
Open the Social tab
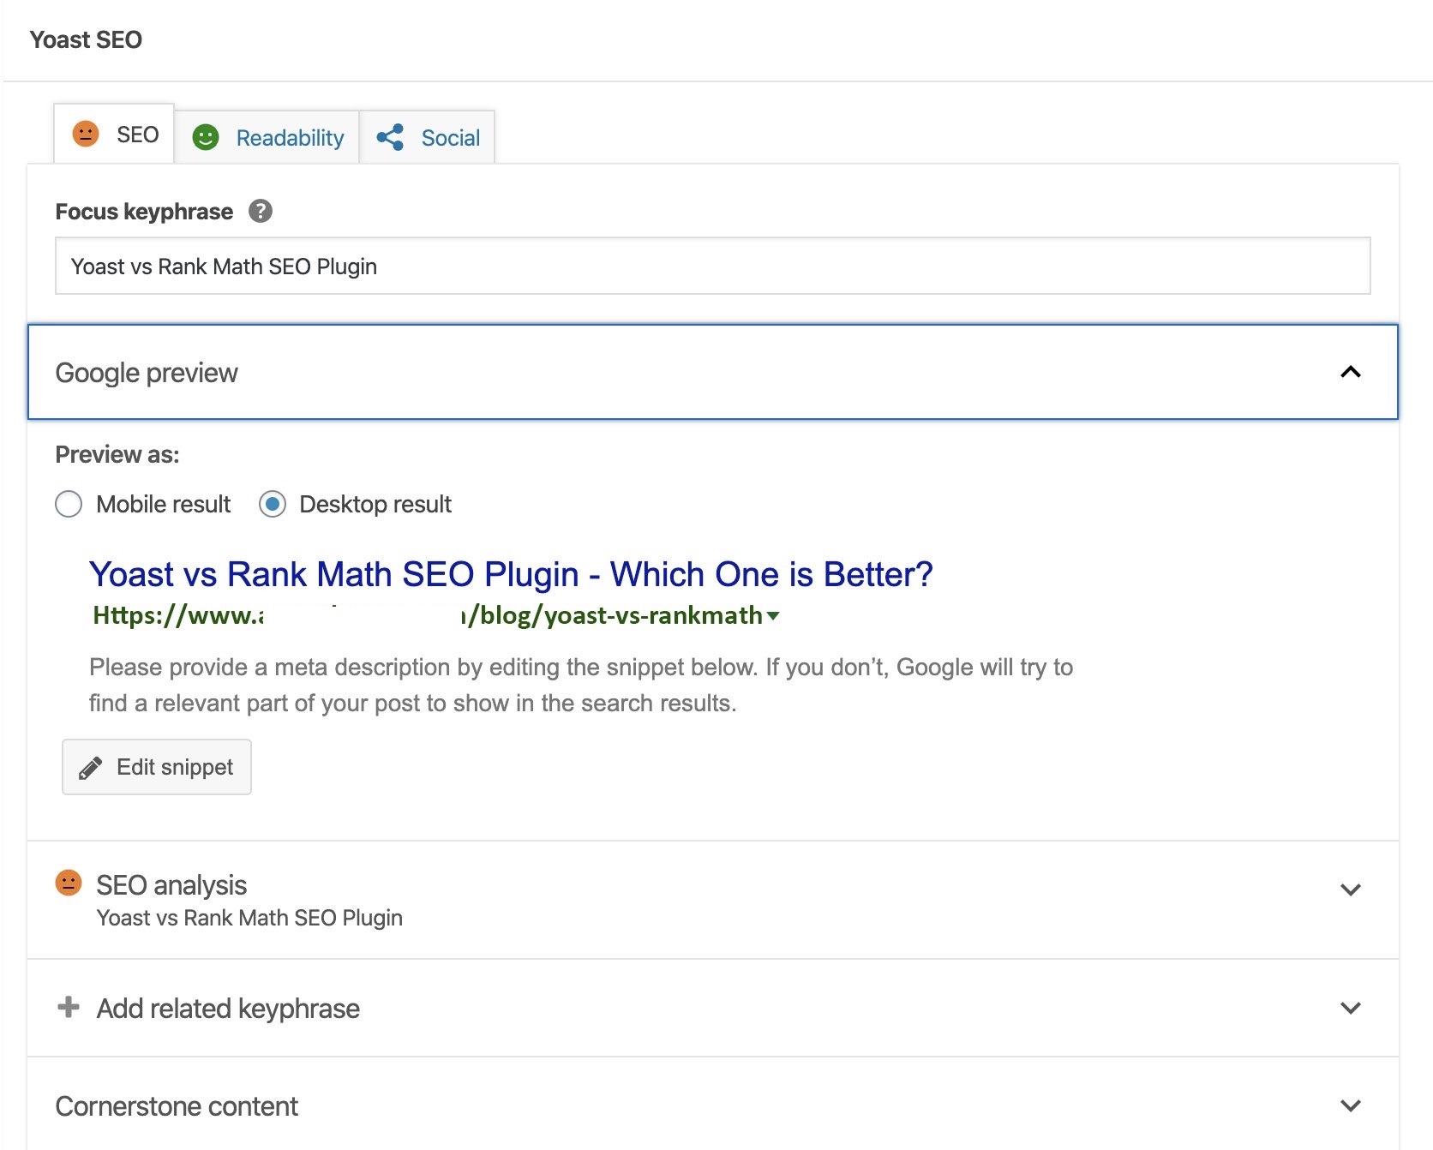click(428, 137)
